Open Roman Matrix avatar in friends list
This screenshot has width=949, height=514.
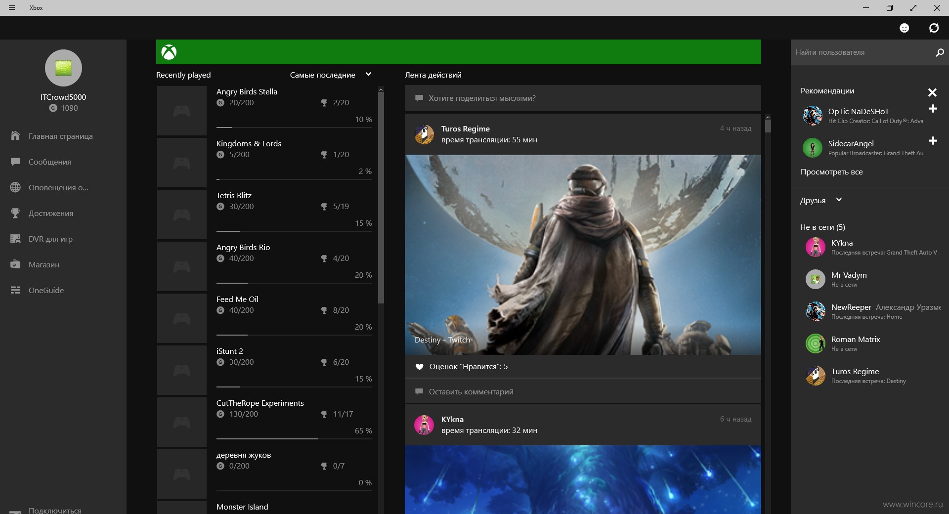[816, 343]
